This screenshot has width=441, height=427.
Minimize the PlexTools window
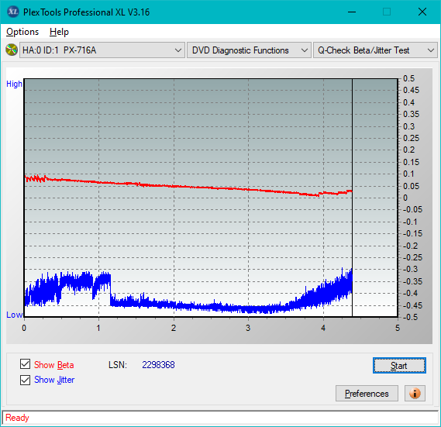pyautogui.click(x=352, y=12)
